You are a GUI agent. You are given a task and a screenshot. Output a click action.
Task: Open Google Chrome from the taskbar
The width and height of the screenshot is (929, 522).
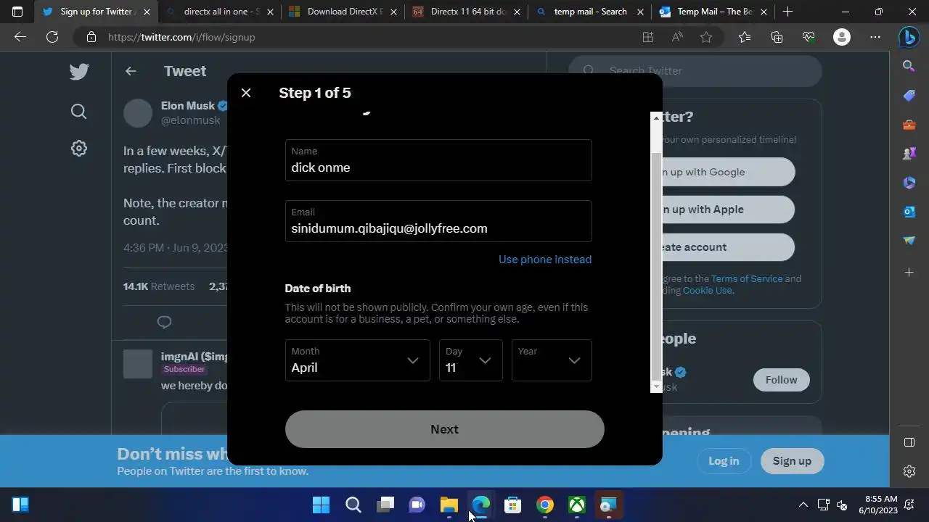[x=545, y=505]
